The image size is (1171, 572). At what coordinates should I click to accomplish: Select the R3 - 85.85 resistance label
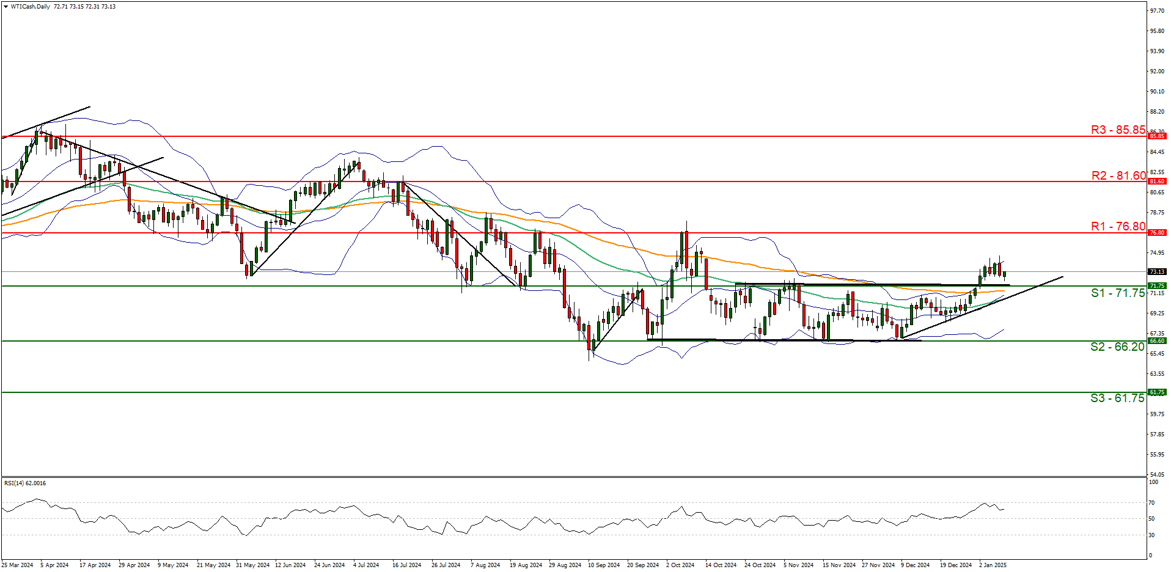[1118, 130]
